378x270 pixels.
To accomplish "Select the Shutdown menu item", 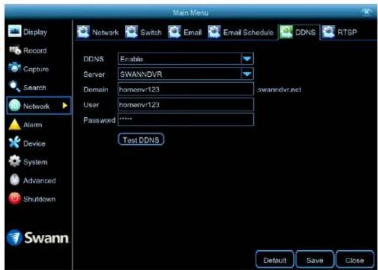I will (33, 199).
